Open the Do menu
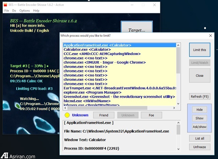The image size is (218, 159). (x=14, y=11)
